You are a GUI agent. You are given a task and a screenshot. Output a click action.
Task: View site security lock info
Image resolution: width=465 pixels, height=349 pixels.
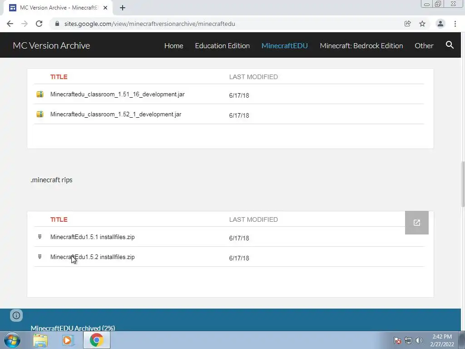click(57, 24)
